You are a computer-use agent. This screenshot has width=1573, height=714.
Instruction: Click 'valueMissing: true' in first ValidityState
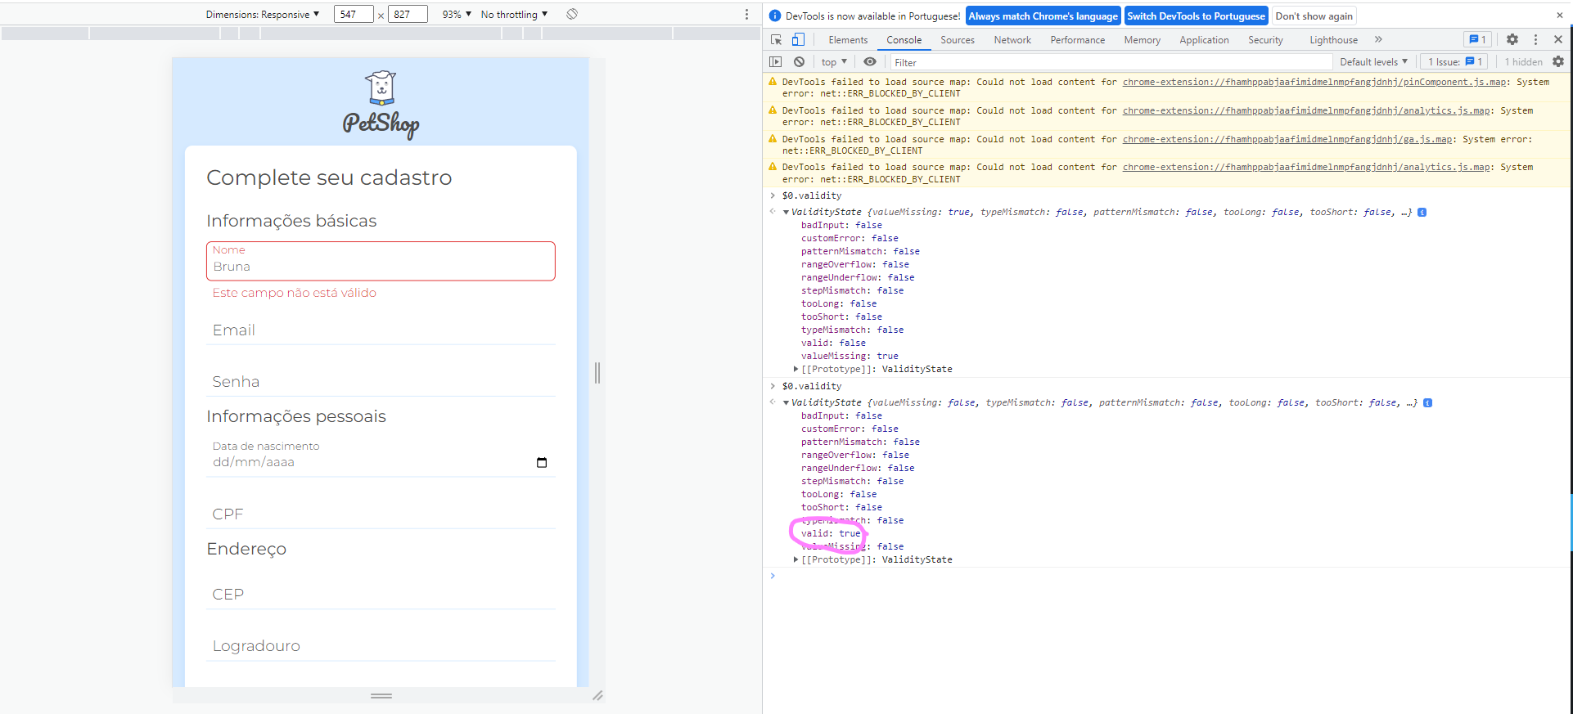click(850, 357)
